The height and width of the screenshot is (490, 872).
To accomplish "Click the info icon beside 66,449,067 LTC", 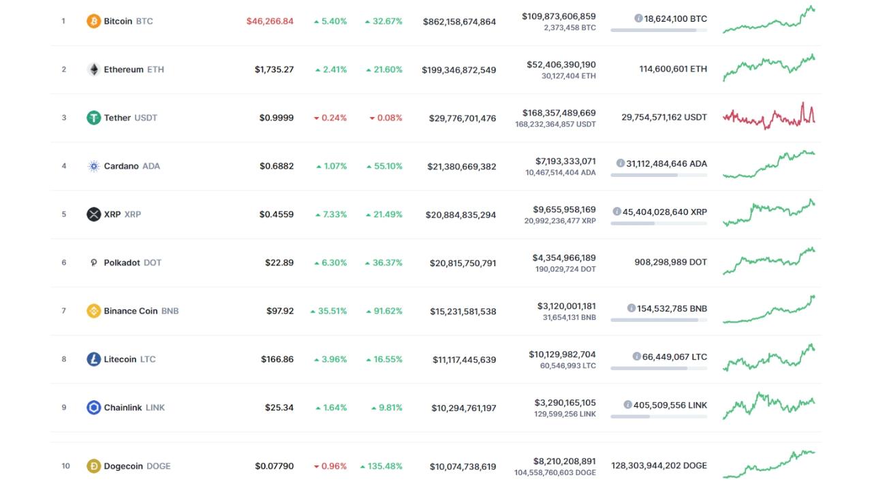I will pos(636,357).
